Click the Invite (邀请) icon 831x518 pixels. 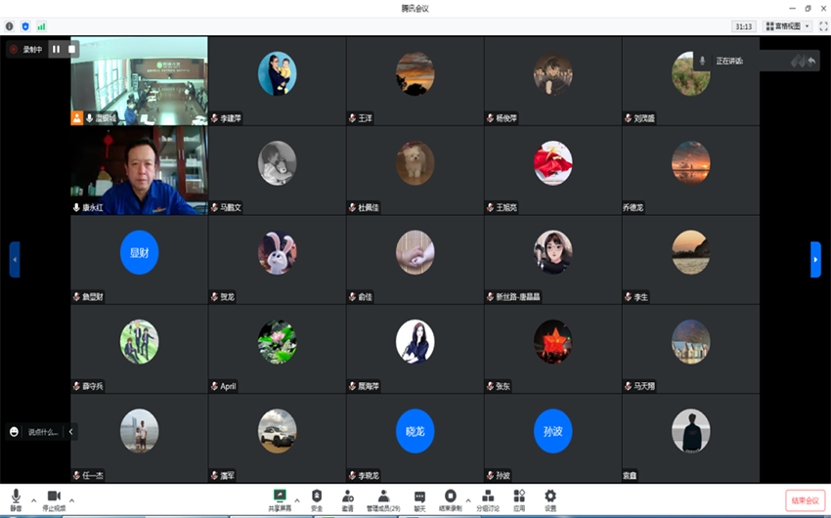click(x=348, y=498)
